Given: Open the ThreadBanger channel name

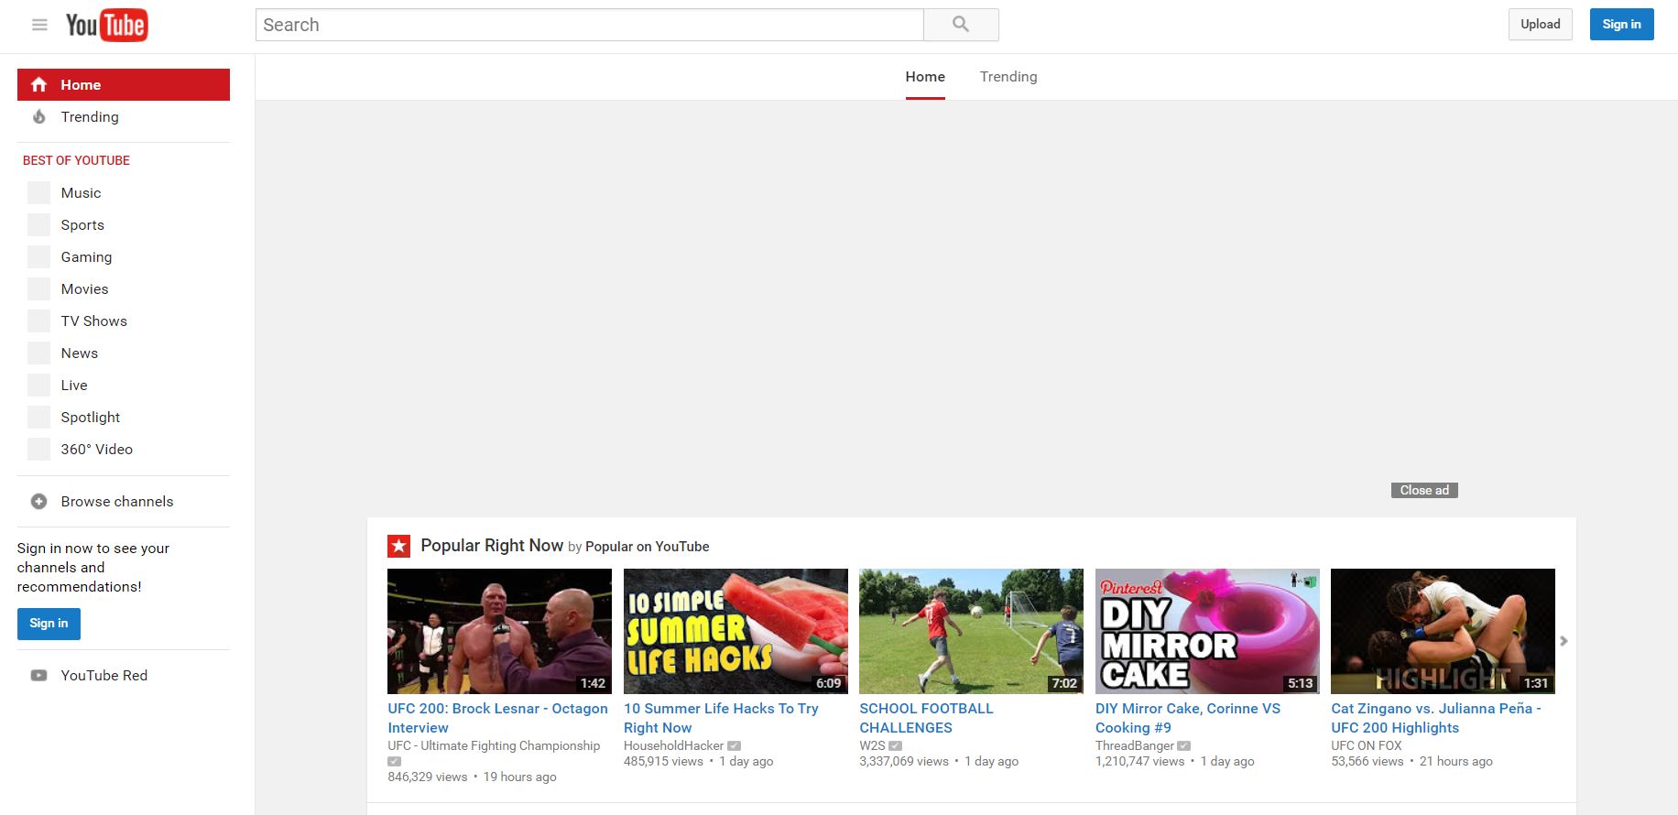Looking at the screenshot, I should (x=1134, y=746).
